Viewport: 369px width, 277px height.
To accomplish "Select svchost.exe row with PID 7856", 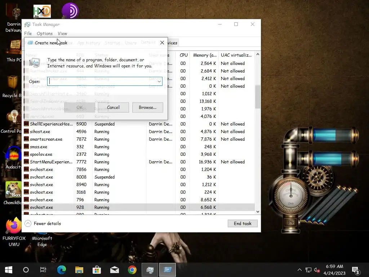I will pos(139,170).
